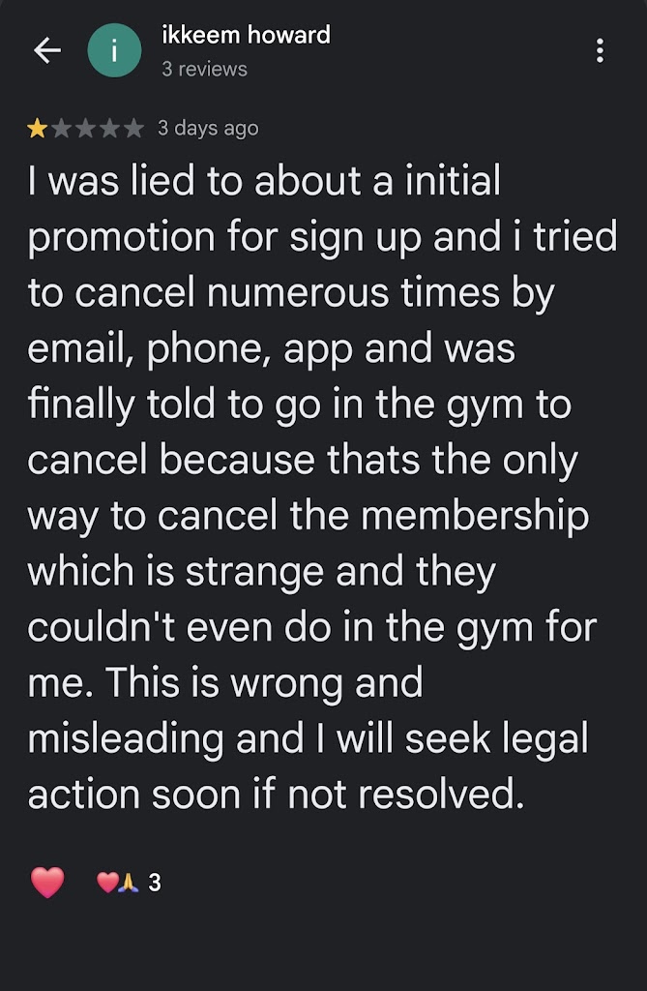647x991 pixels.
Task: Click the fourth gray rating star
Action: click(109, 128)
